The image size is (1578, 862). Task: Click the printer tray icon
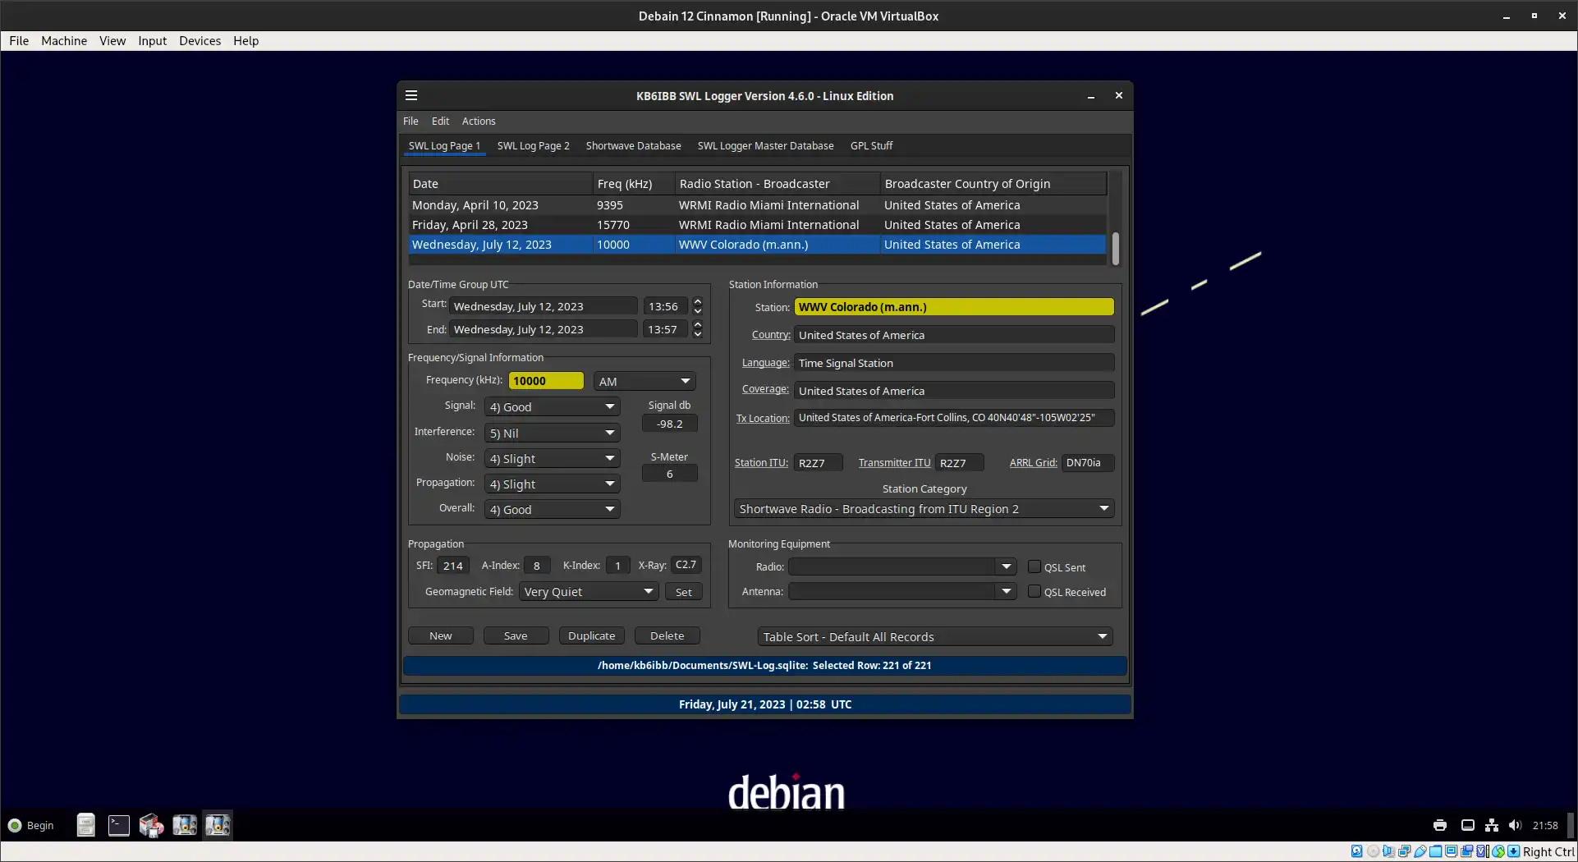click(x=1440, y=825)
